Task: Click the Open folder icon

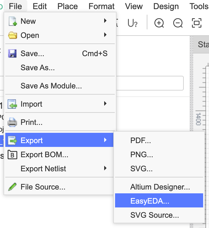Action: [13, 36]
